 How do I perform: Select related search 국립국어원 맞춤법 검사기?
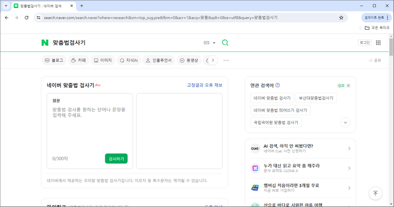point(276,123)
